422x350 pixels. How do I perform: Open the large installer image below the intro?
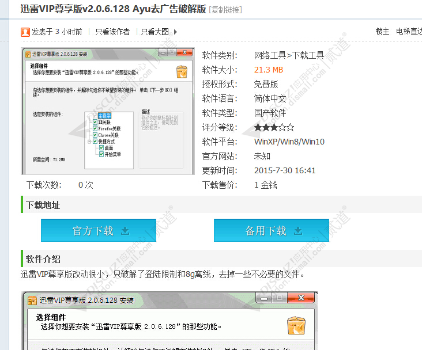click(x=169, y=321)
